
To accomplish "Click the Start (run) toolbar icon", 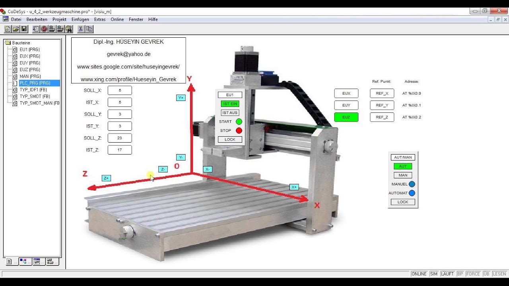I will point(36,29).
